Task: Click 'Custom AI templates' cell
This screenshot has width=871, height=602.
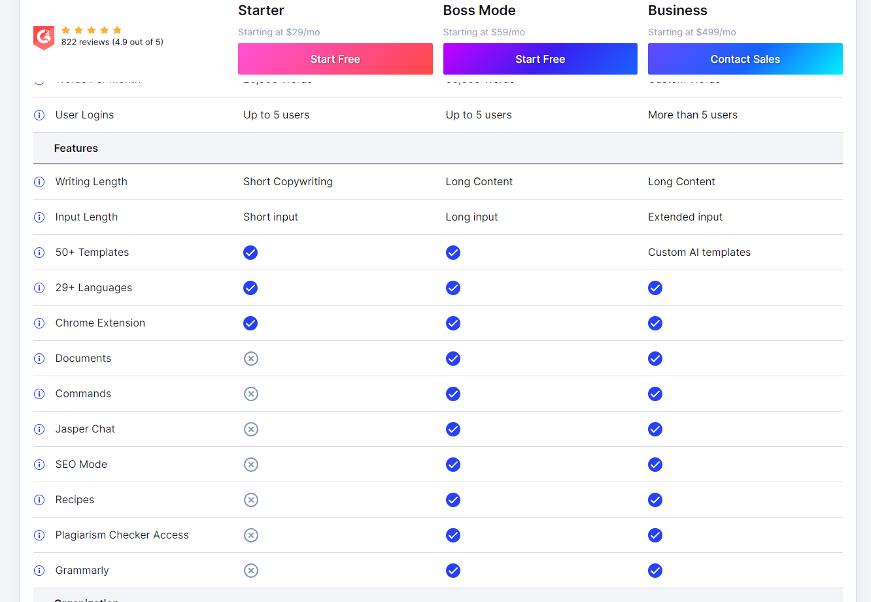Action: coord(699,253)
